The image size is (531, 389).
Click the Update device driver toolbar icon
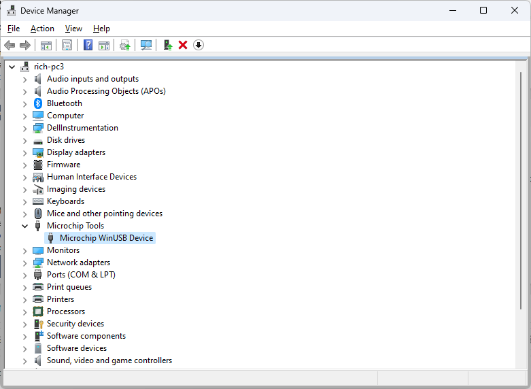click(x=167, y=45)
